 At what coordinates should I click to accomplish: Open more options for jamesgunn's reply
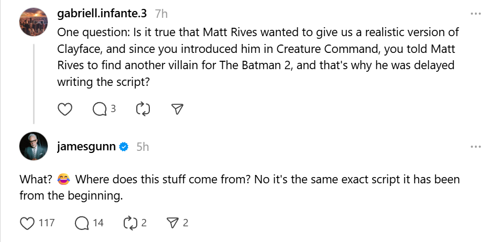click(x=475, y=147)
